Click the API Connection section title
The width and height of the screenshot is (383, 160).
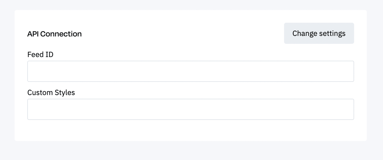tap(54, 34)
